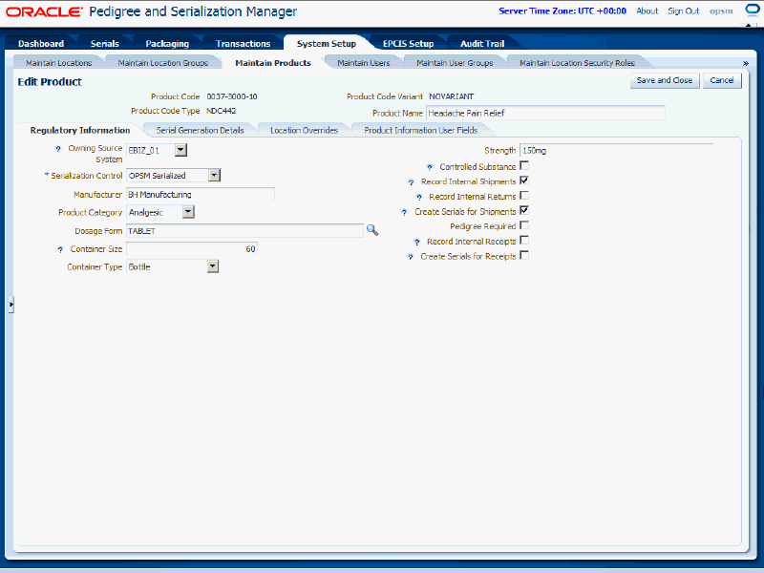Uncheck Record Internal Shipments
This screenshot has width=764, height=573.
(x=524, y=180)
